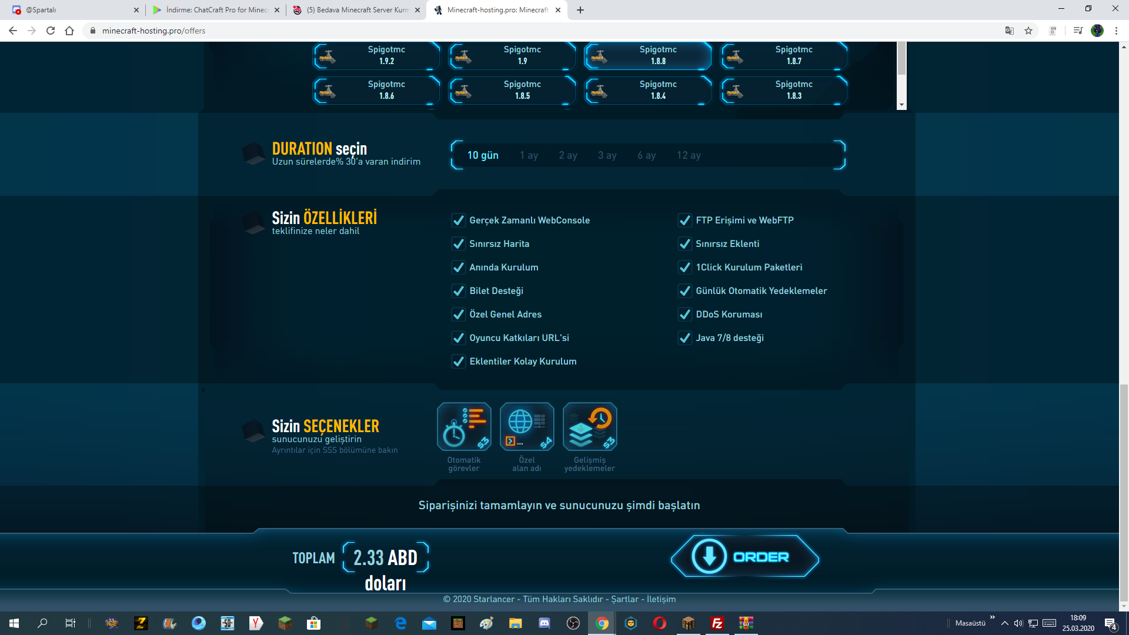Choose the 1 ay duration
Viewport: 1129px width, 635px height.
coord(529,155)
